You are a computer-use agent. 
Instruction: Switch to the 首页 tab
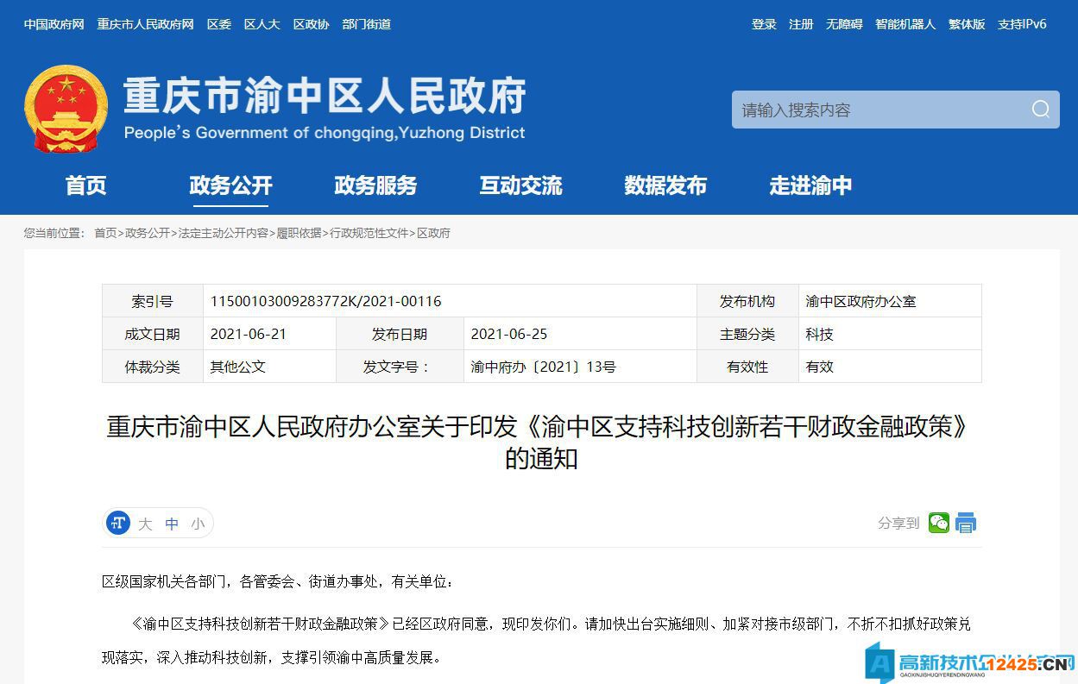tap(85, 185)
